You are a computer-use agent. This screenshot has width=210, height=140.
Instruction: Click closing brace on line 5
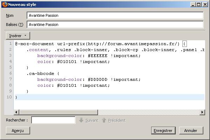pos(27,68)
